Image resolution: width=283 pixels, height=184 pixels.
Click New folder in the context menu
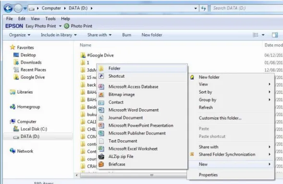point(231,77)
